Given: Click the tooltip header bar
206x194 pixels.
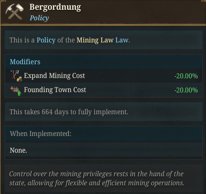Looking at the screenshot, I should pyautogui.click(x=103, y=12).
